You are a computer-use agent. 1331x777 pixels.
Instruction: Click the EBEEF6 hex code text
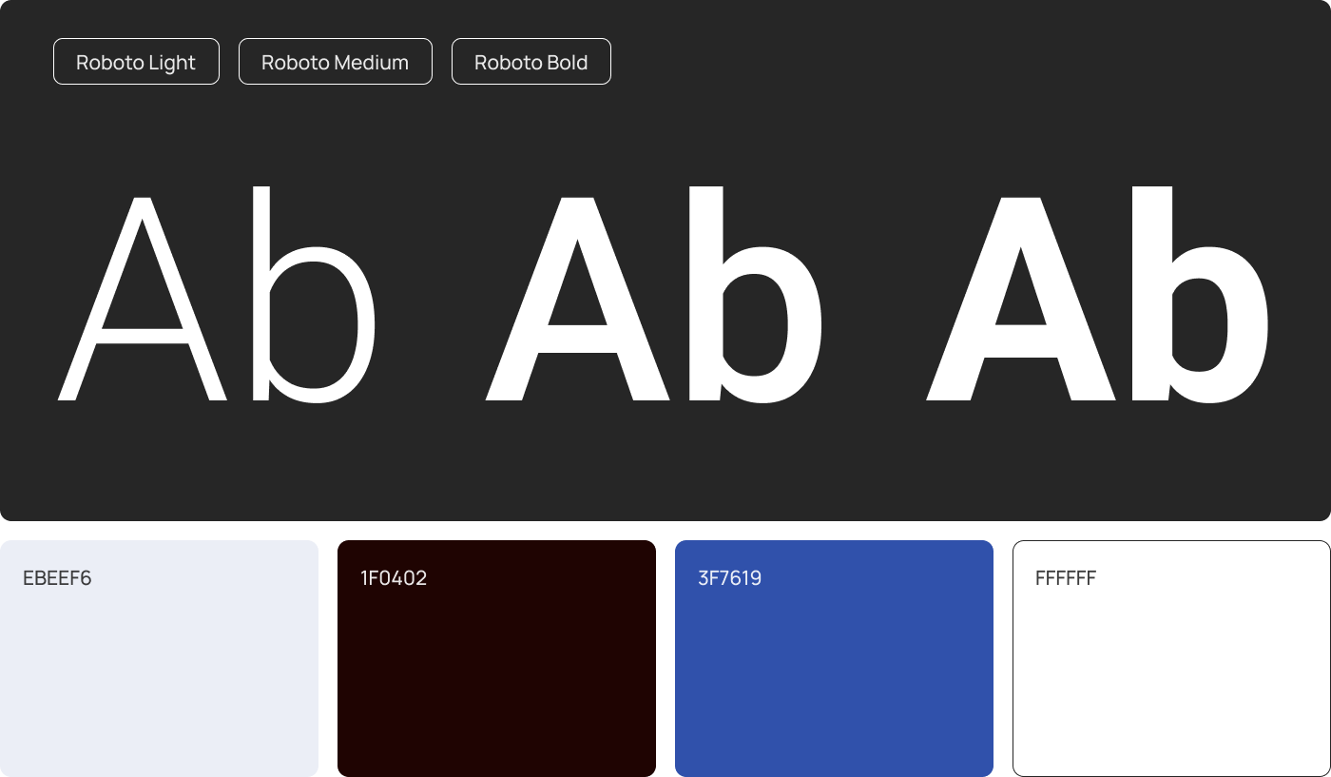(x=57, y=578)
